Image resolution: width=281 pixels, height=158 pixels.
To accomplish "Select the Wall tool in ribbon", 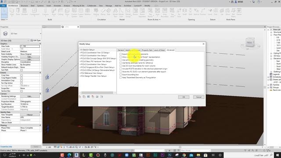I will 12,12.
